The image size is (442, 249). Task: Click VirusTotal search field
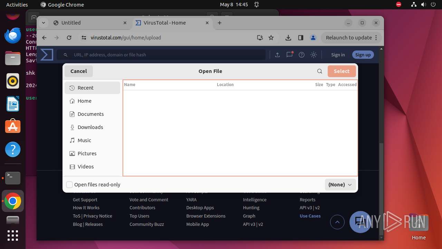point(162,55)
